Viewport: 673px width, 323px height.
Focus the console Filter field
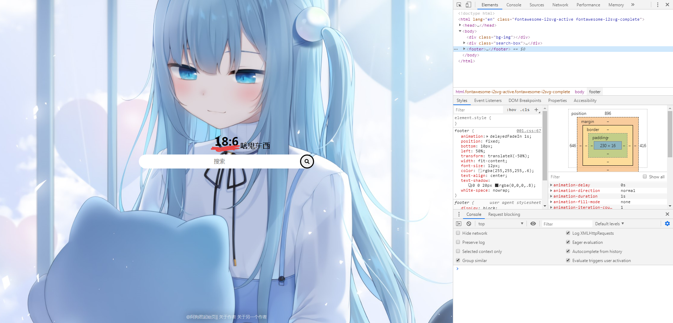[x=566, y=224]
